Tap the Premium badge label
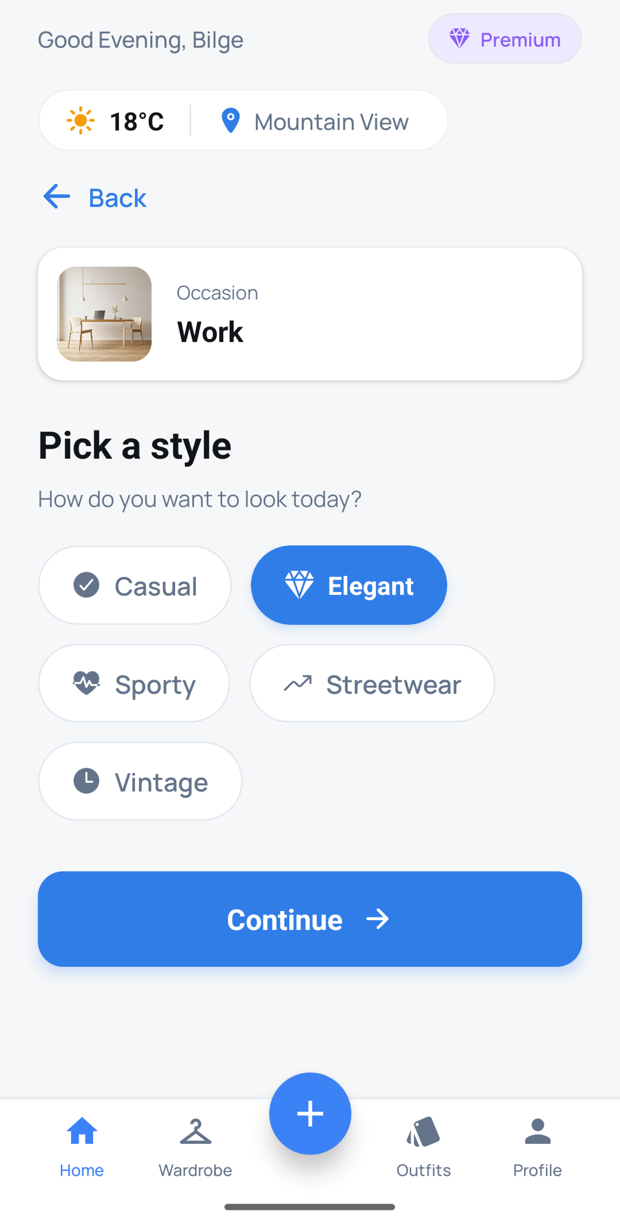Viewport: 620px width, 1226px height. coord(520,40)
